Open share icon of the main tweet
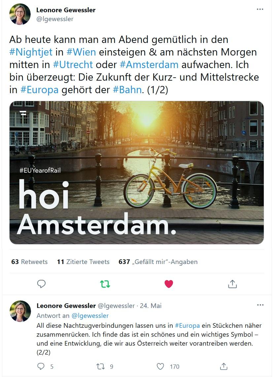Image resolution: width=273 pixels, height=377 pixels. (232, 284)
